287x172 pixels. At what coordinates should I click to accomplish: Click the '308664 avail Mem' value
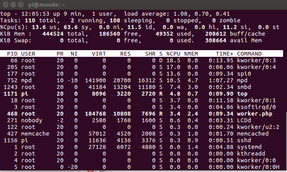tap(234, 40)
